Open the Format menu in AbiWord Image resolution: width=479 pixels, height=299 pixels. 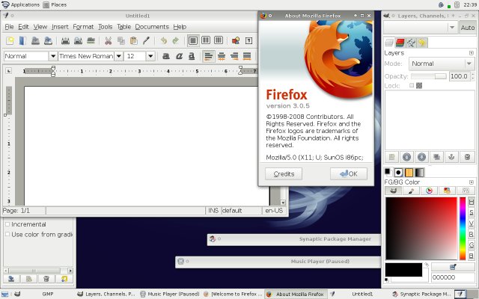[x=83, y=27]
